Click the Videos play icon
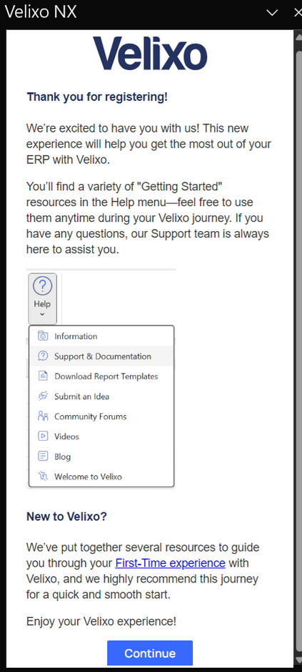The width and height of the screenshot is (302, 672). (x=43, y=437)
